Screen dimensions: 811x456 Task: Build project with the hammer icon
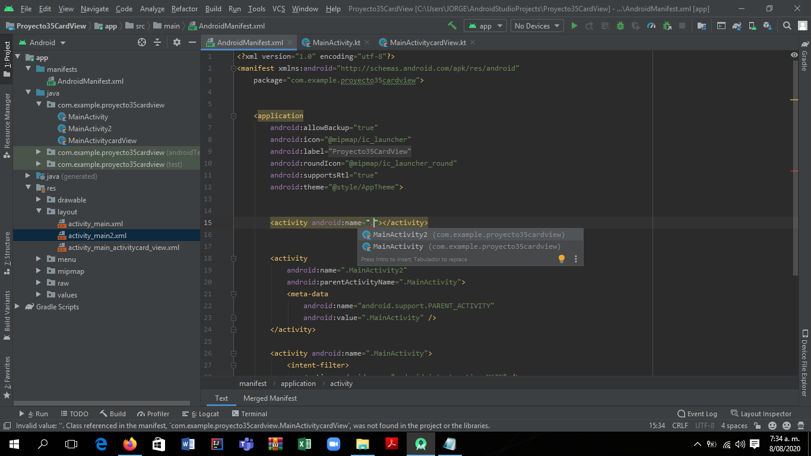coord(452,26)
